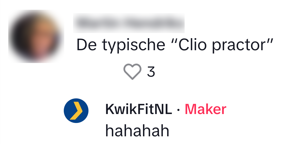Select the "De typische Clio practor" comment text

pos(175,45)
